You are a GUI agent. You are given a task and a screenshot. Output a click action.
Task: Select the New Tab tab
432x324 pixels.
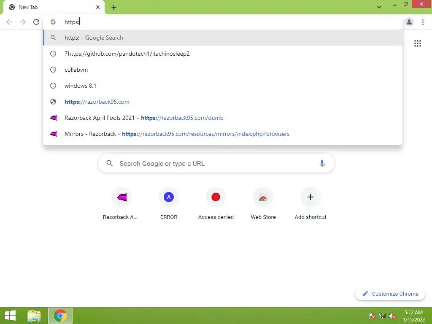54,7
